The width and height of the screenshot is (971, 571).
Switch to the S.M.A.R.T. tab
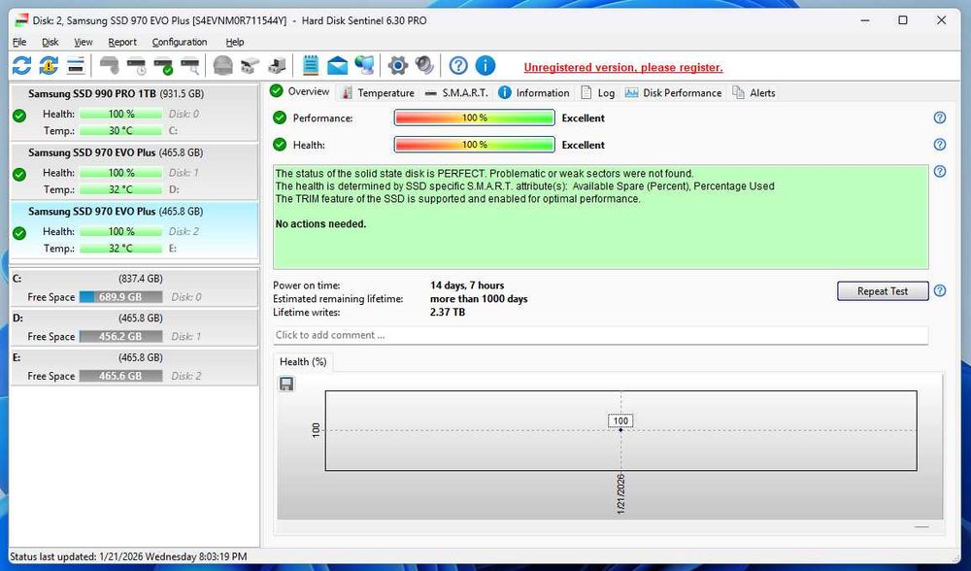(456, 93)
